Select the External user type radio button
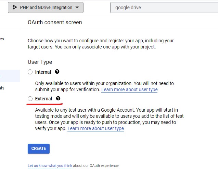 [x=30, y=99]
